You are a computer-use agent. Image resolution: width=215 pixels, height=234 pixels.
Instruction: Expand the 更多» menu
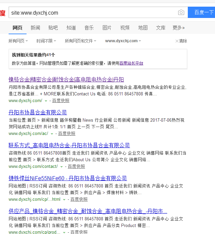[179, 28]
